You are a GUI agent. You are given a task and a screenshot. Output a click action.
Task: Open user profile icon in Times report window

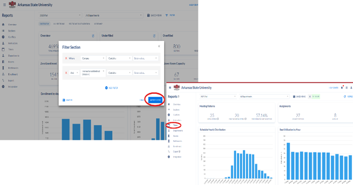351,88
